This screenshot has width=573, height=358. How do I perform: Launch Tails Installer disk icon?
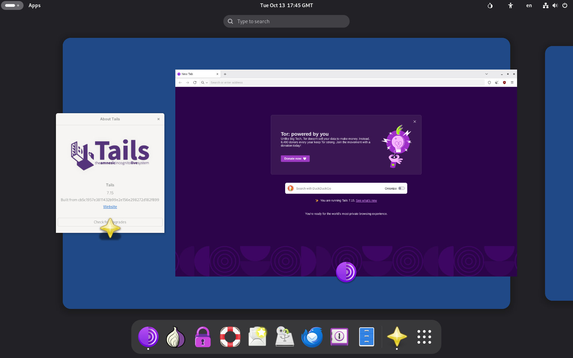coord(285,337)
